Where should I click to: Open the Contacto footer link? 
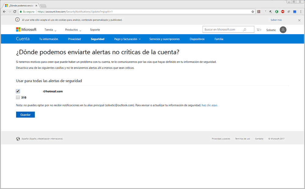click(x=259, y=139)
